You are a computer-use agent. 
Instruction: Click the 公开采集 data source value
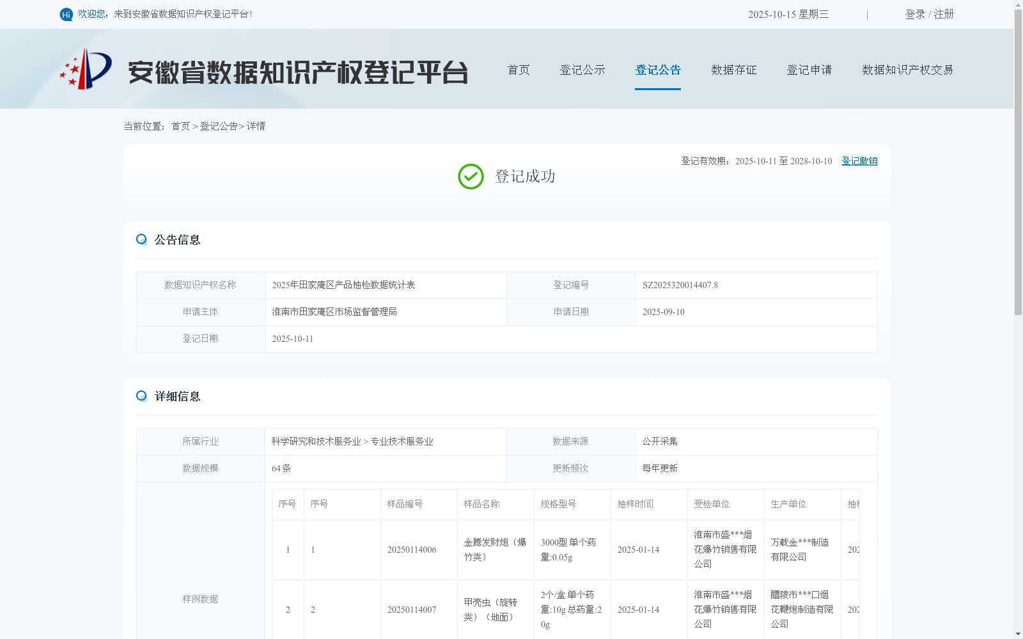pos(660,442)
